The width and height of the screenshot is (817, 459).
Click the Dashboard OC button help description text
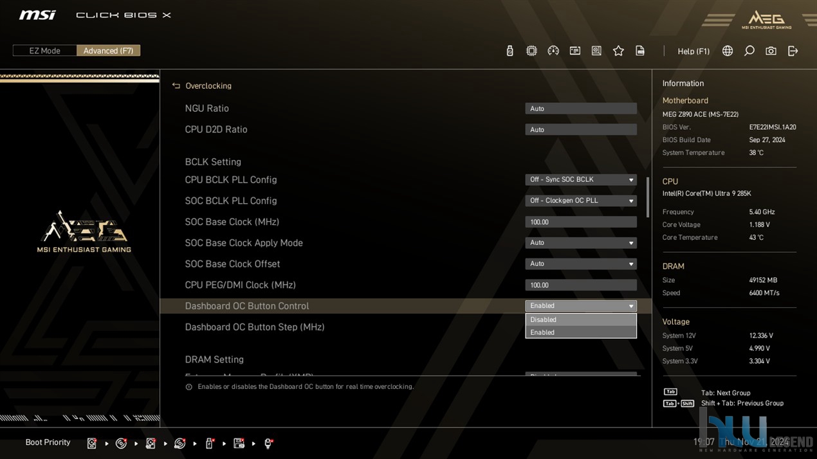click(x=306, y=387)
